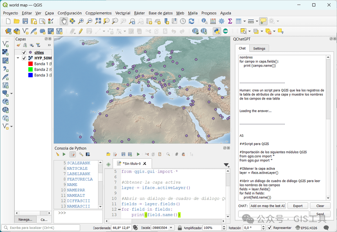Screen dimensions: 337x232
Task: Open the Python console toolbar icon
Action: pyautogui.click(x=217, y=31)
